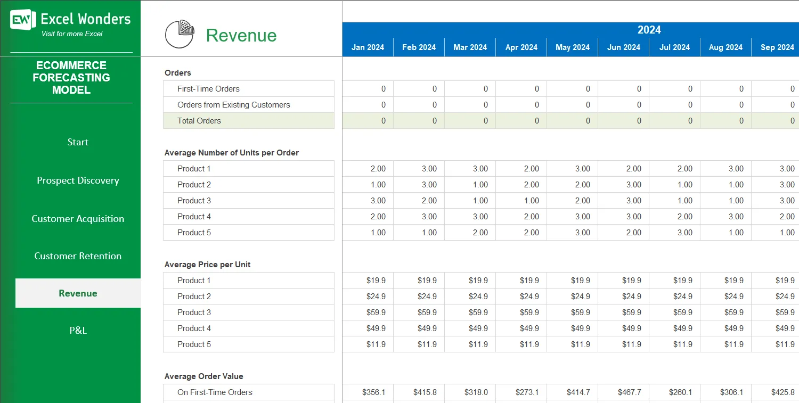Screen dimensions: 799x403
Task: Select the Revenue tab in the sidebar
Action: (78, 293)
